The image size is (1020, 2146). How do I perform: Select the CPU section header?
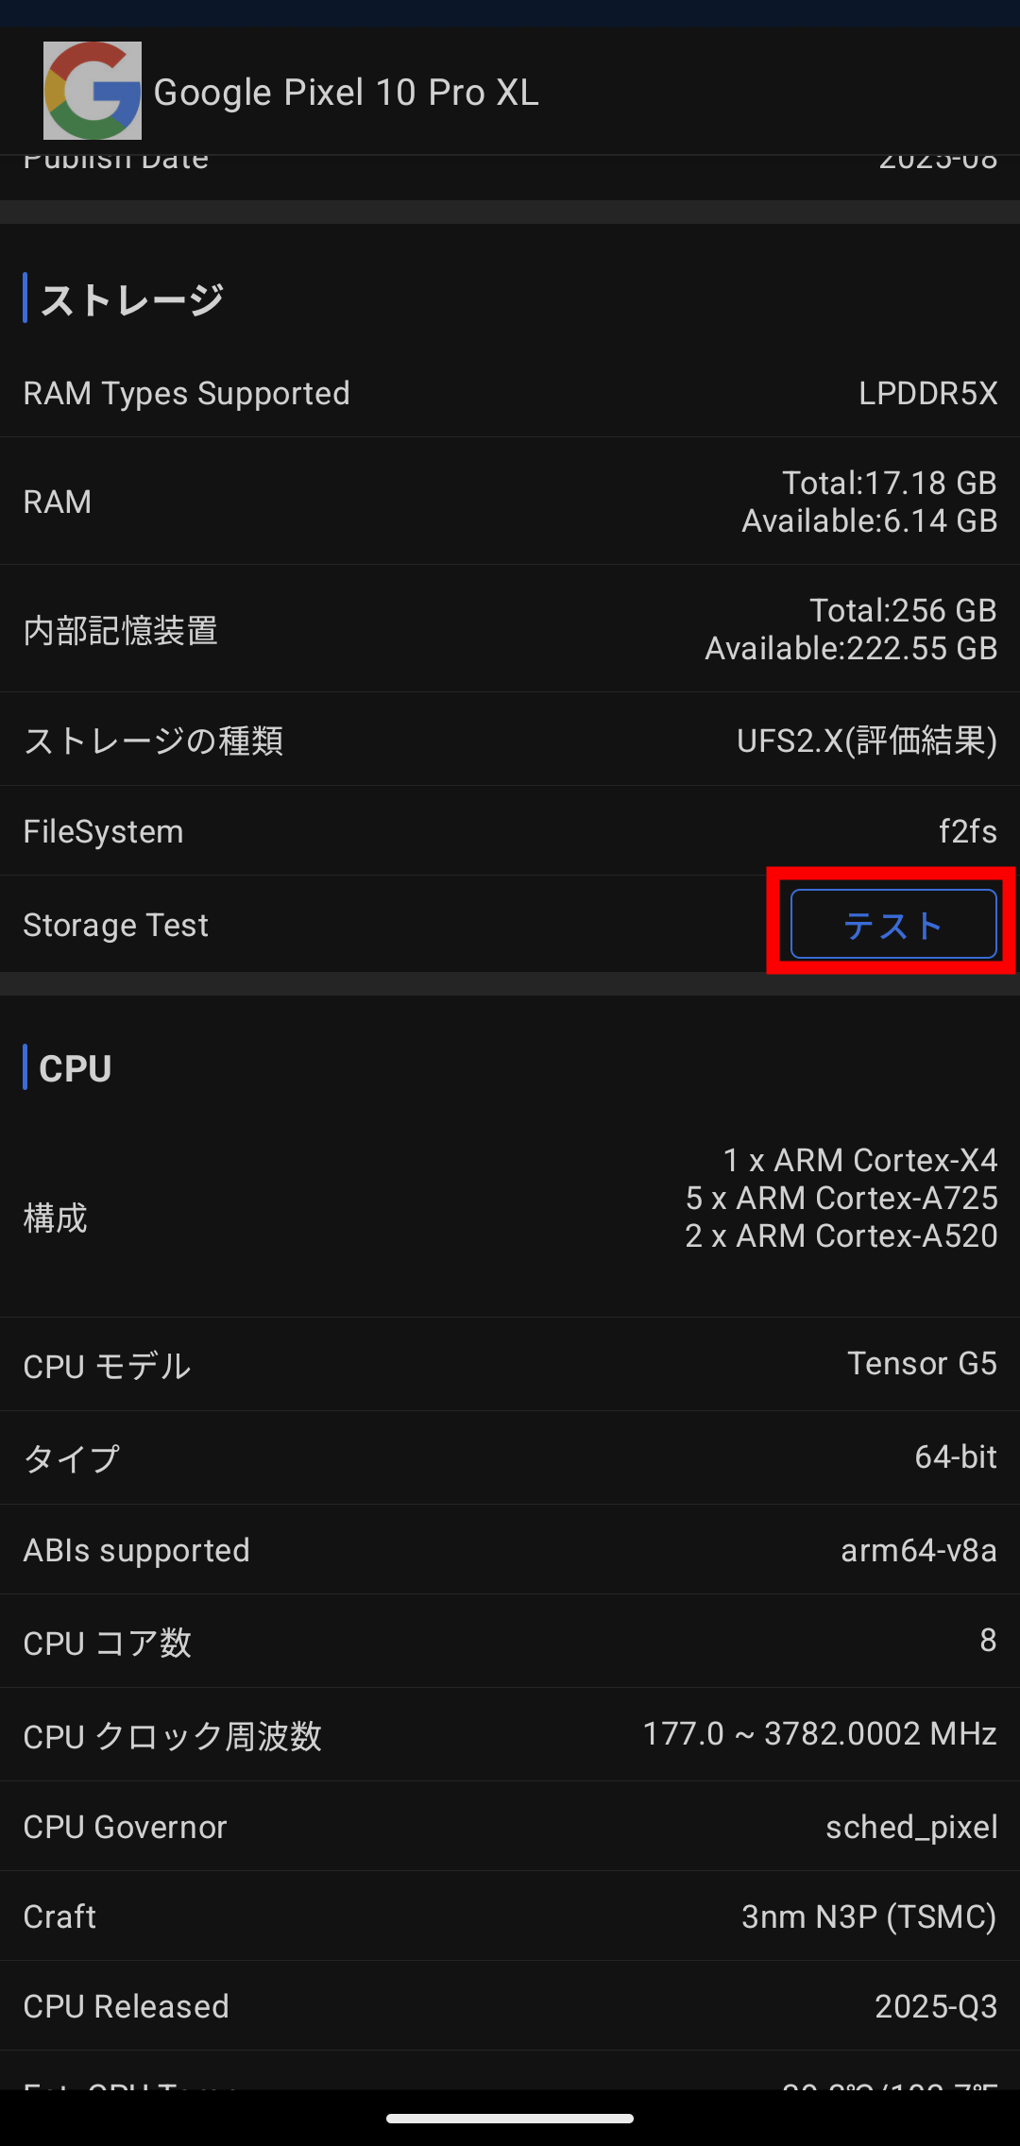[76, 1068]
